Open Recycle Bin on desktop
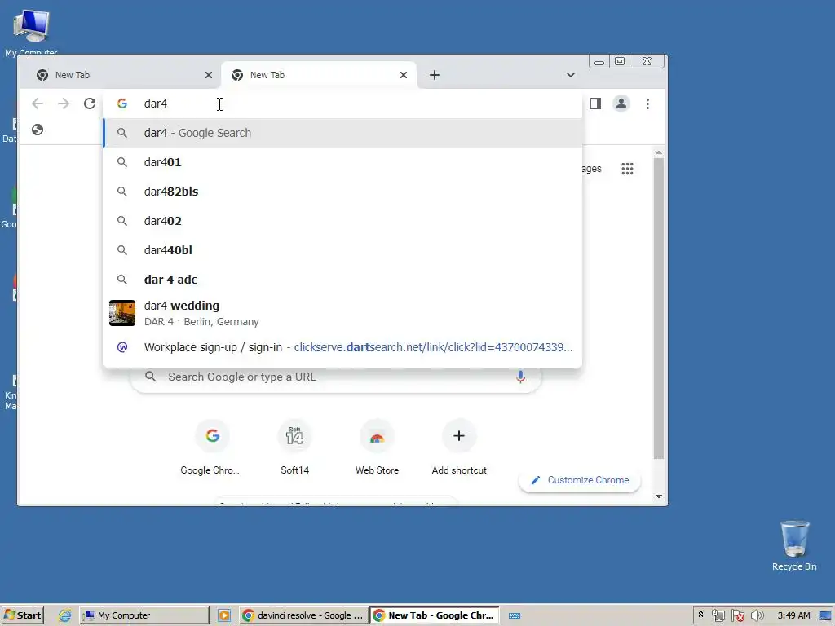The height and width of the screenshot is (626, 835). click(x=794, y=545)
